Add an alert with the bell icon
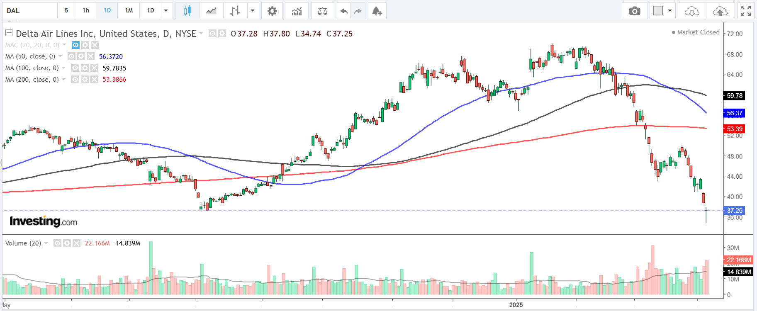Image resolution: width=757 pixels, height=311 pixels. [x=377, y=11]
